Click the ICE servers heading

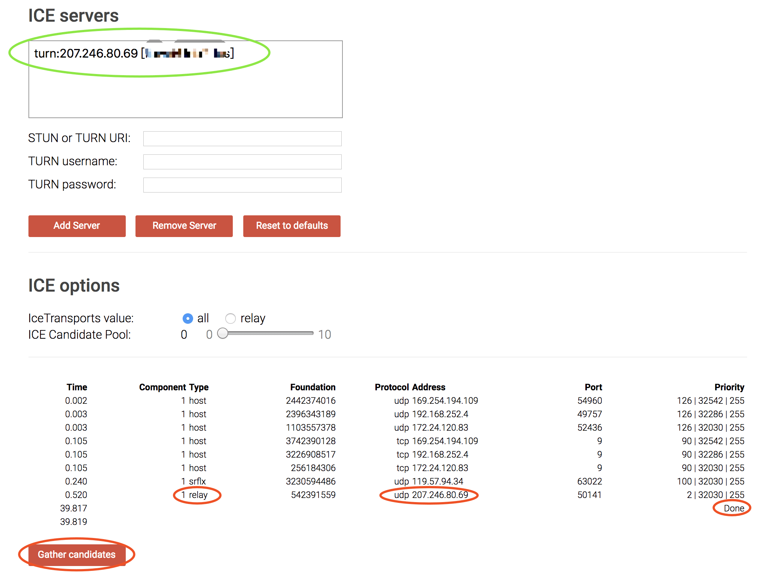(x=74, y=16)
